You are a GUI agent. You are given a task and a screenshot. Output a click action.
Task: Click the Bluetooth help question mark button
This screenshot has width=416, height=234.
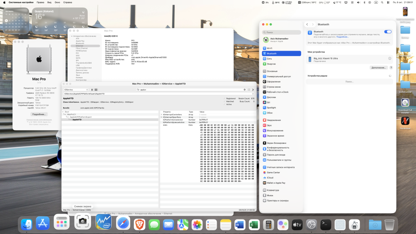tap(391, 68)
